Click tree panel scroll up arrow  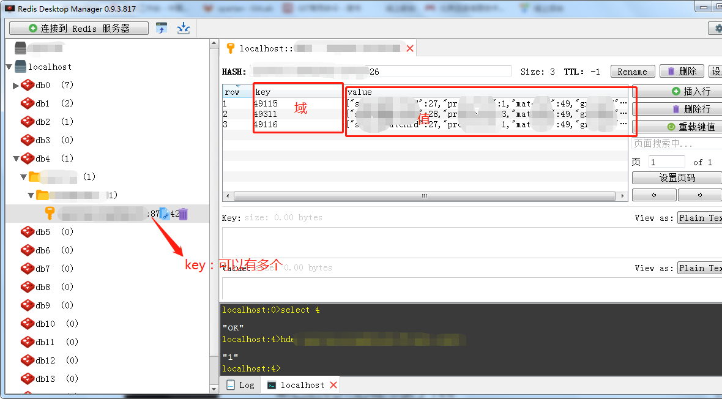(x=214, y=44)
